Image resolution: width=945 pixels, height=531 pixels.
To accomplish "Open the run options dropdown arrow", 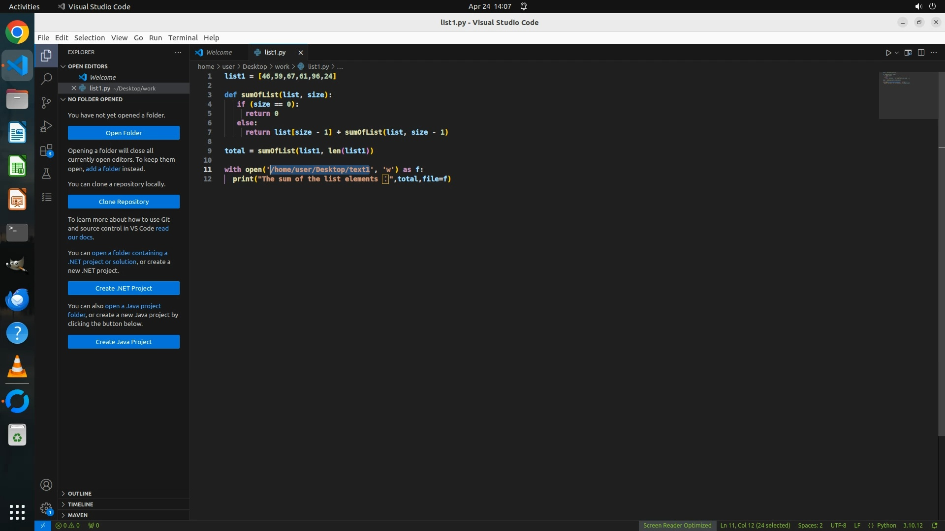I will (897, 53).
